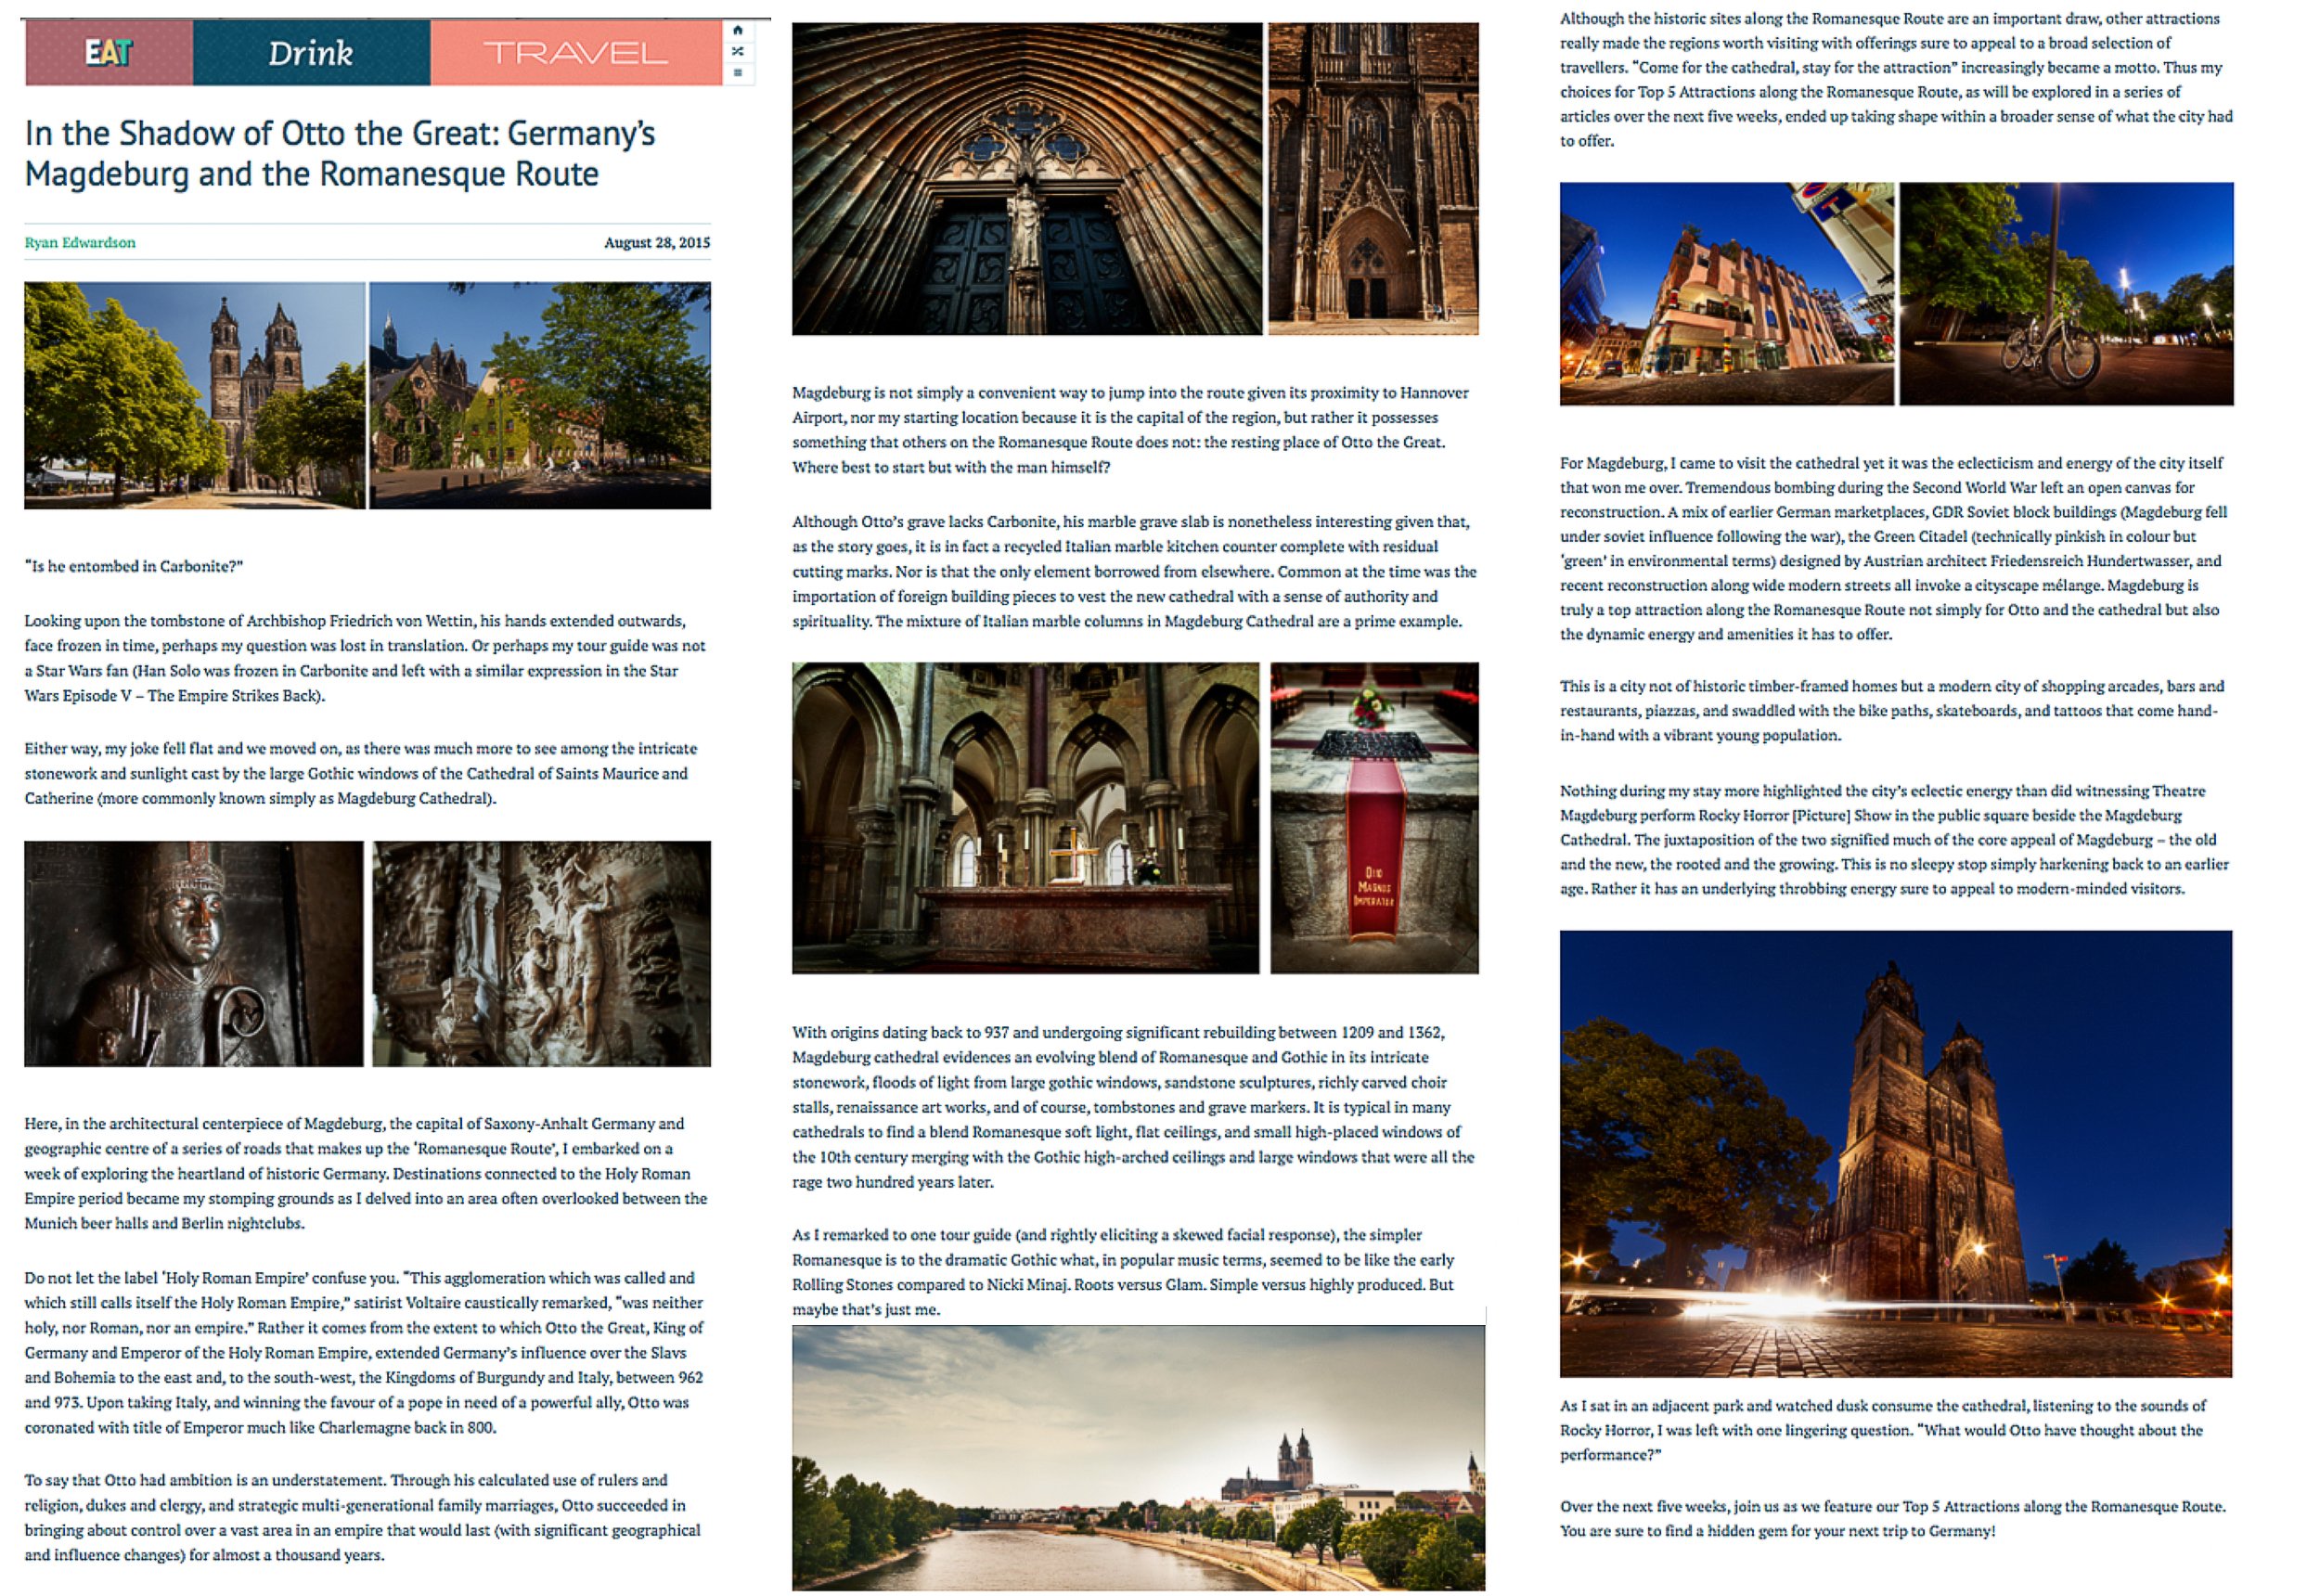Image resolution: width=2320 pixels, height=1596 pixels.
Task: Click the paragraph starting "Here, in the architectural centerpiece"
Action: tap(366, 1173)
